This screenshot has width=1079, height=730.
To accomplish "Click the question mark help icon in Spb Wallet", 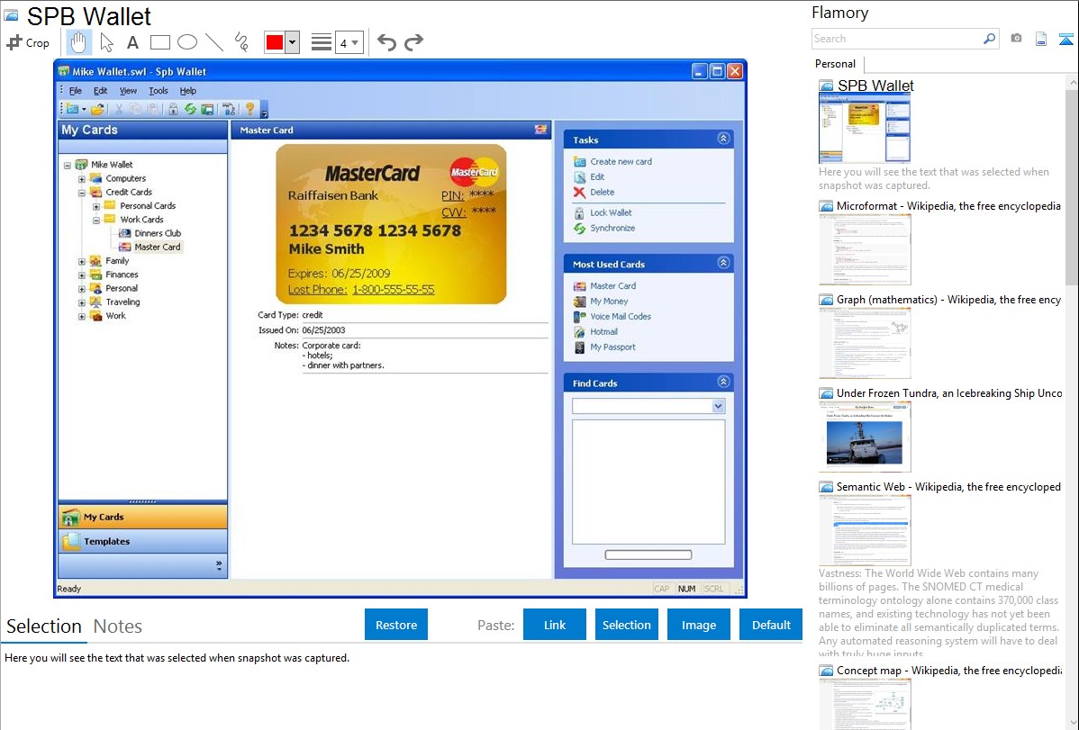I will click(249, 109).
